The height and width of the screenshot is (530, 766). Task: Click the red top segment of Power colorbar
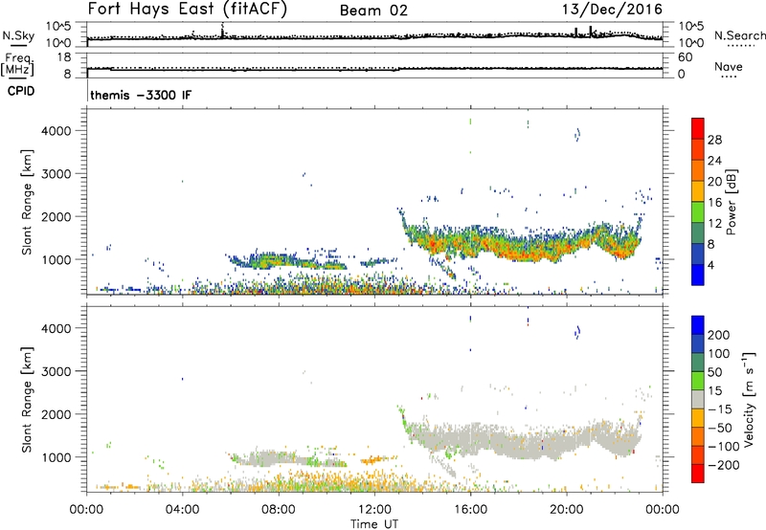[698, 128]
